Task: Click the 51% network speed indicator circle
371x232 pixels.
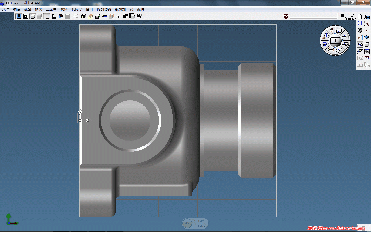Action: pos(187,223)
